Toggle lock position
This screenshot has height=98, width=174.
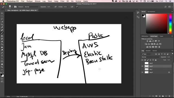pyautogui.click(x=150, y=60)
